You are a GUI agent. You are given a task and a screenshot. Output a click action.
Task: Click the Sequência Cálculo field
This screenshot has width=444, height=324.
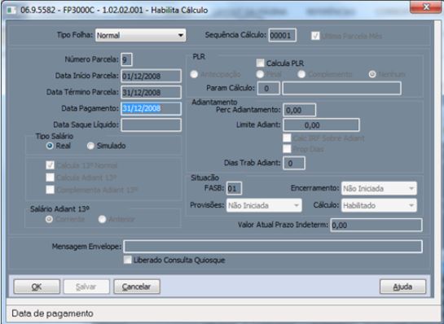click(x=283, y=35)
